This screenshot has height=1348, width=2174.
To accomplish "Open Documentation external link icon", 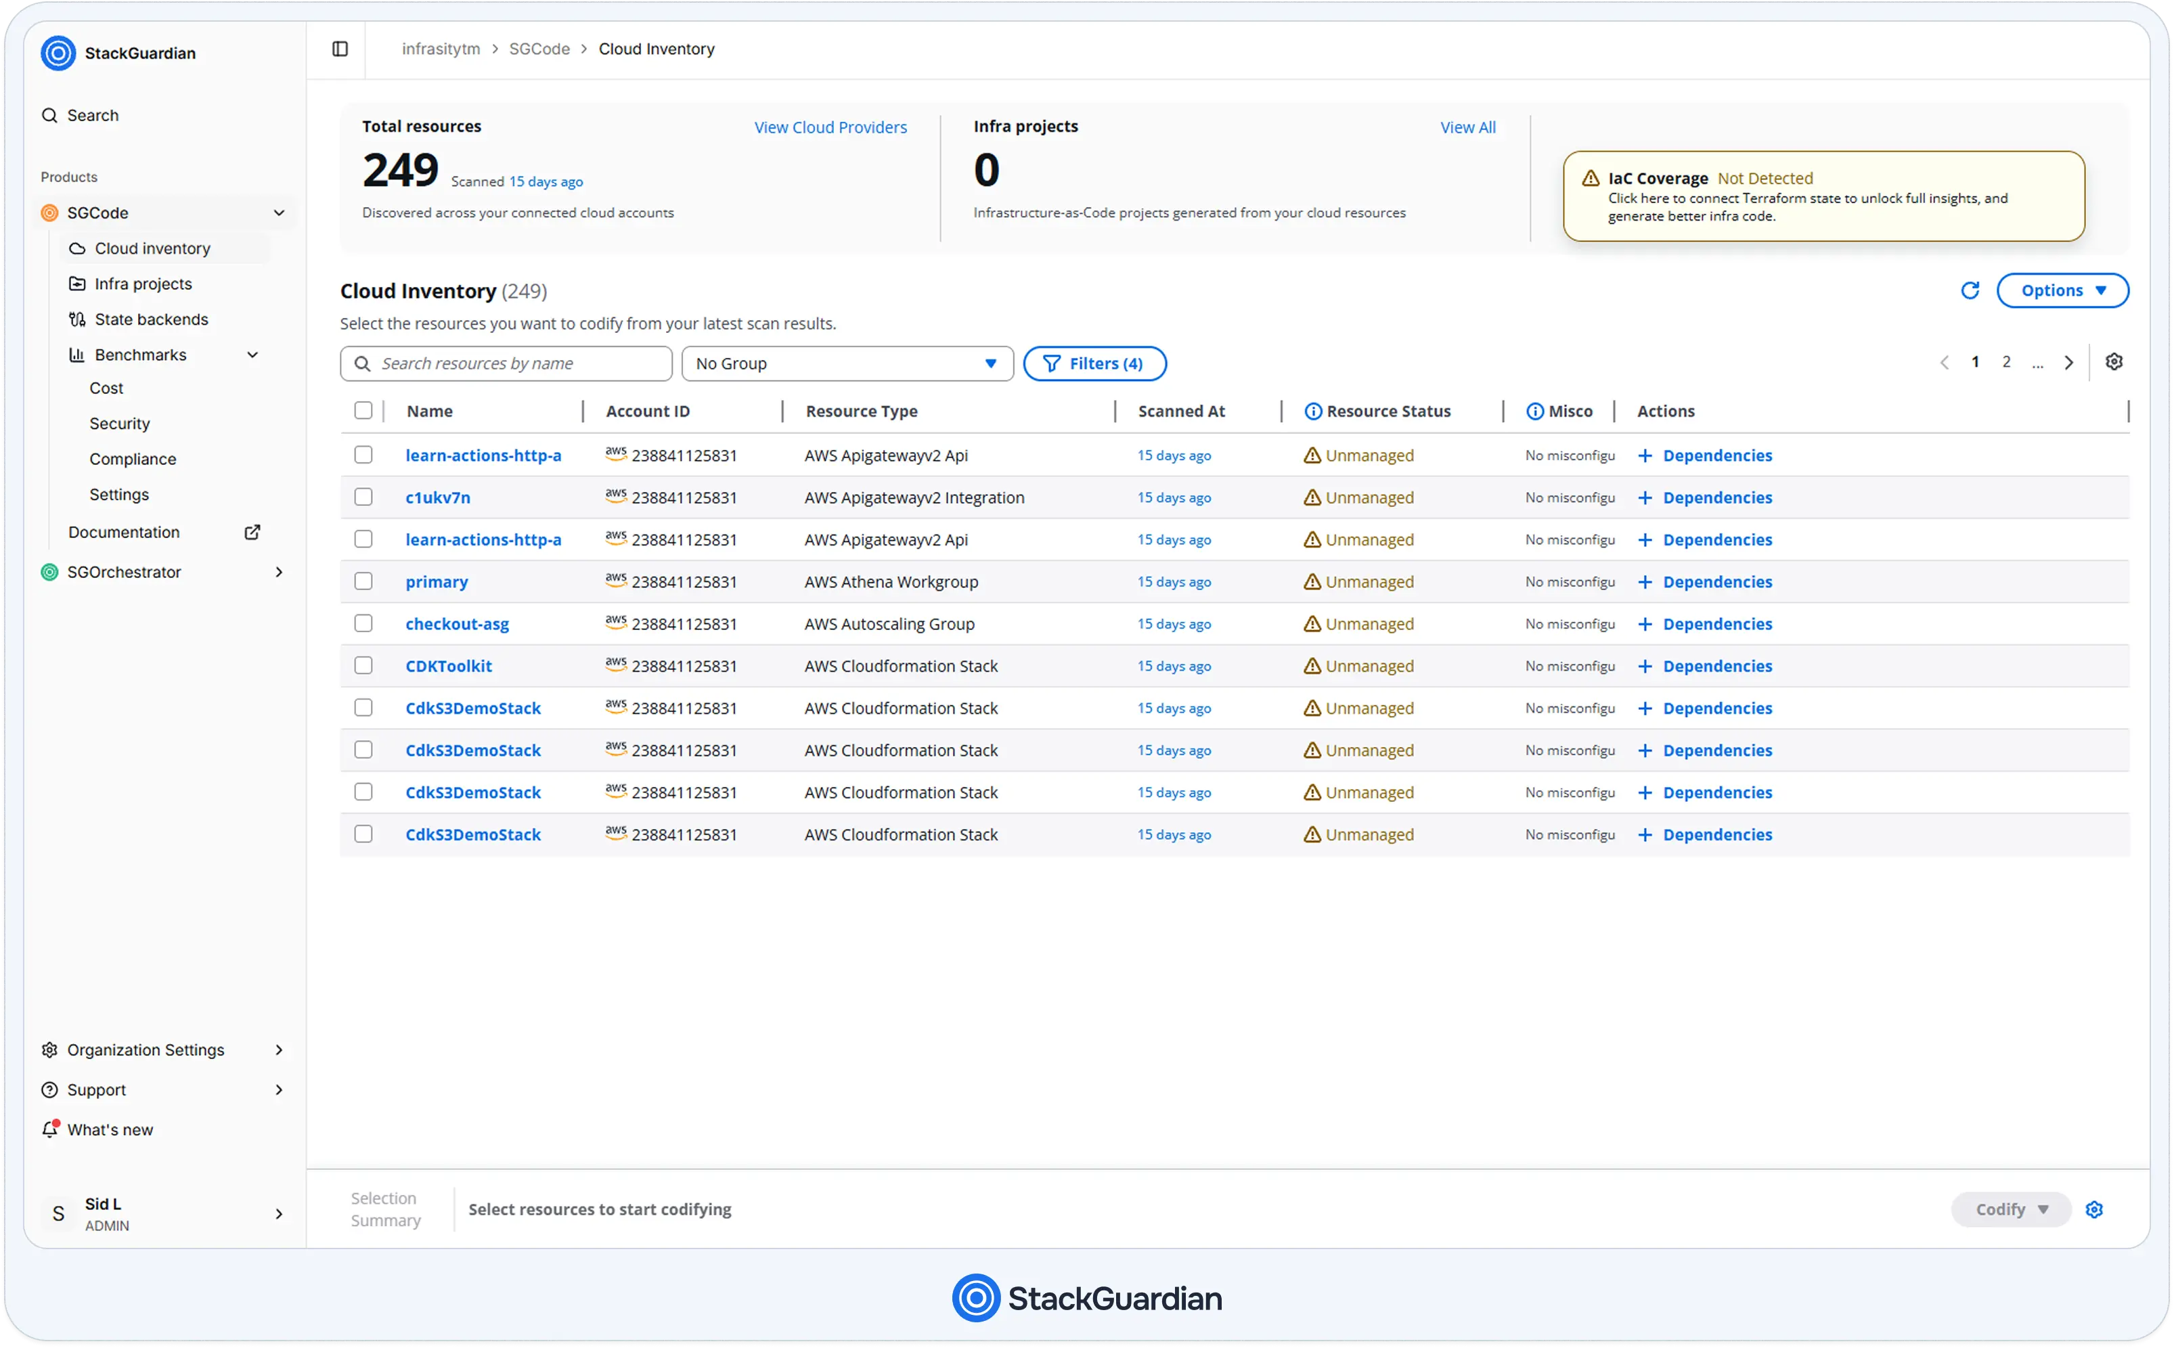I will point(252,533).
